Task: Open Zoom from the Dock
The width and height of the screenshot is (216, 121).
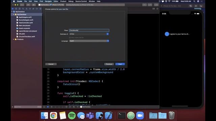Action: click(140, 115)
